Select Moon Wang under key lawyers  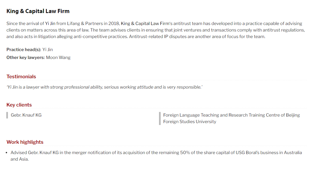(58, 57)
